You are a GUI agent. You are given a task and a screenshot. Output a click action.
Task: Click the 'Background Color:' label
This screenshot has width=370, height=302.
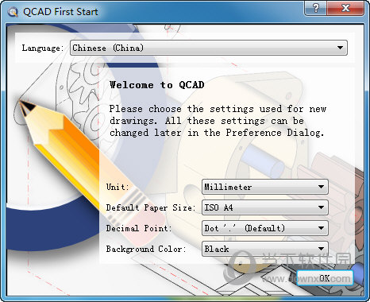coord(146,249)
